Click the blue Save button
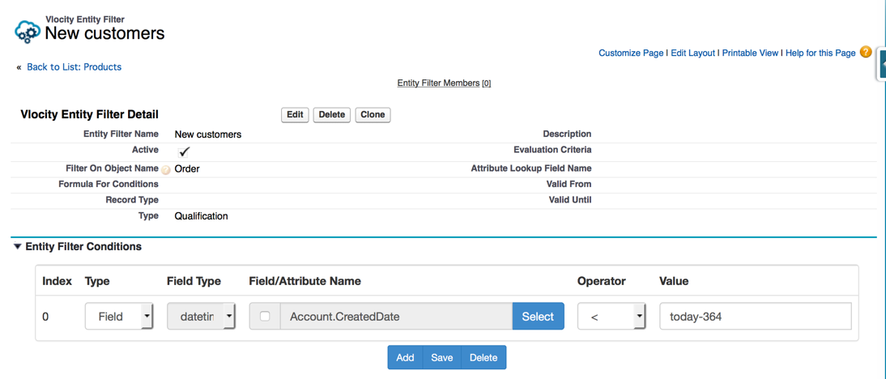This screenshot has width=886, height=379. [x=442, y=357]
